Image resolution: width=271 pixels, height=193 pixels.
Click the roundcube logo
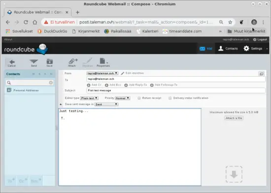click(x=26, y=49)
